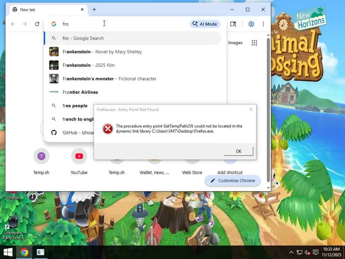The image size is (345, 259).
Task: Click the Chrome page vertical scrollbar
Action: 268,110
